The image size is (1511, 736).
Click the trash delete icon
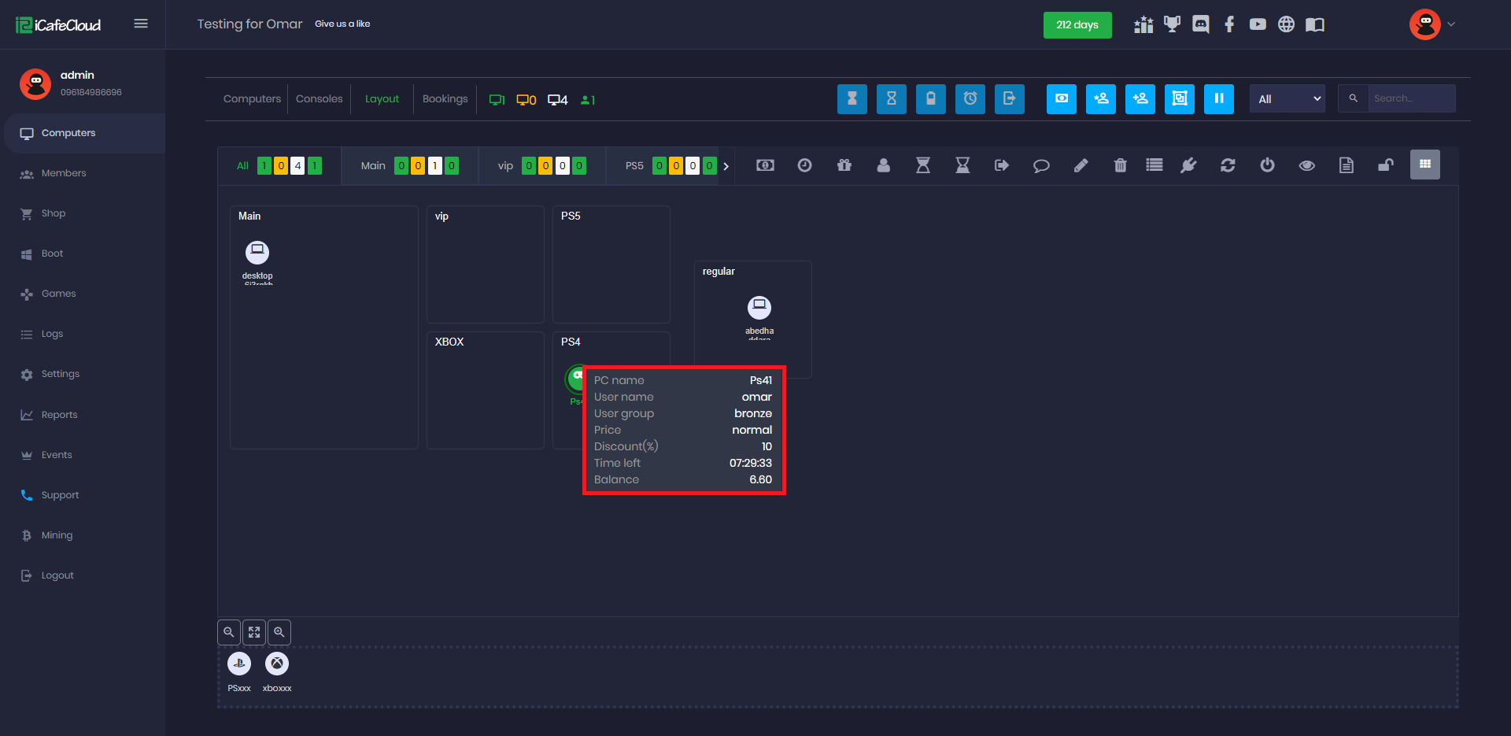(x=1120, y=165)
